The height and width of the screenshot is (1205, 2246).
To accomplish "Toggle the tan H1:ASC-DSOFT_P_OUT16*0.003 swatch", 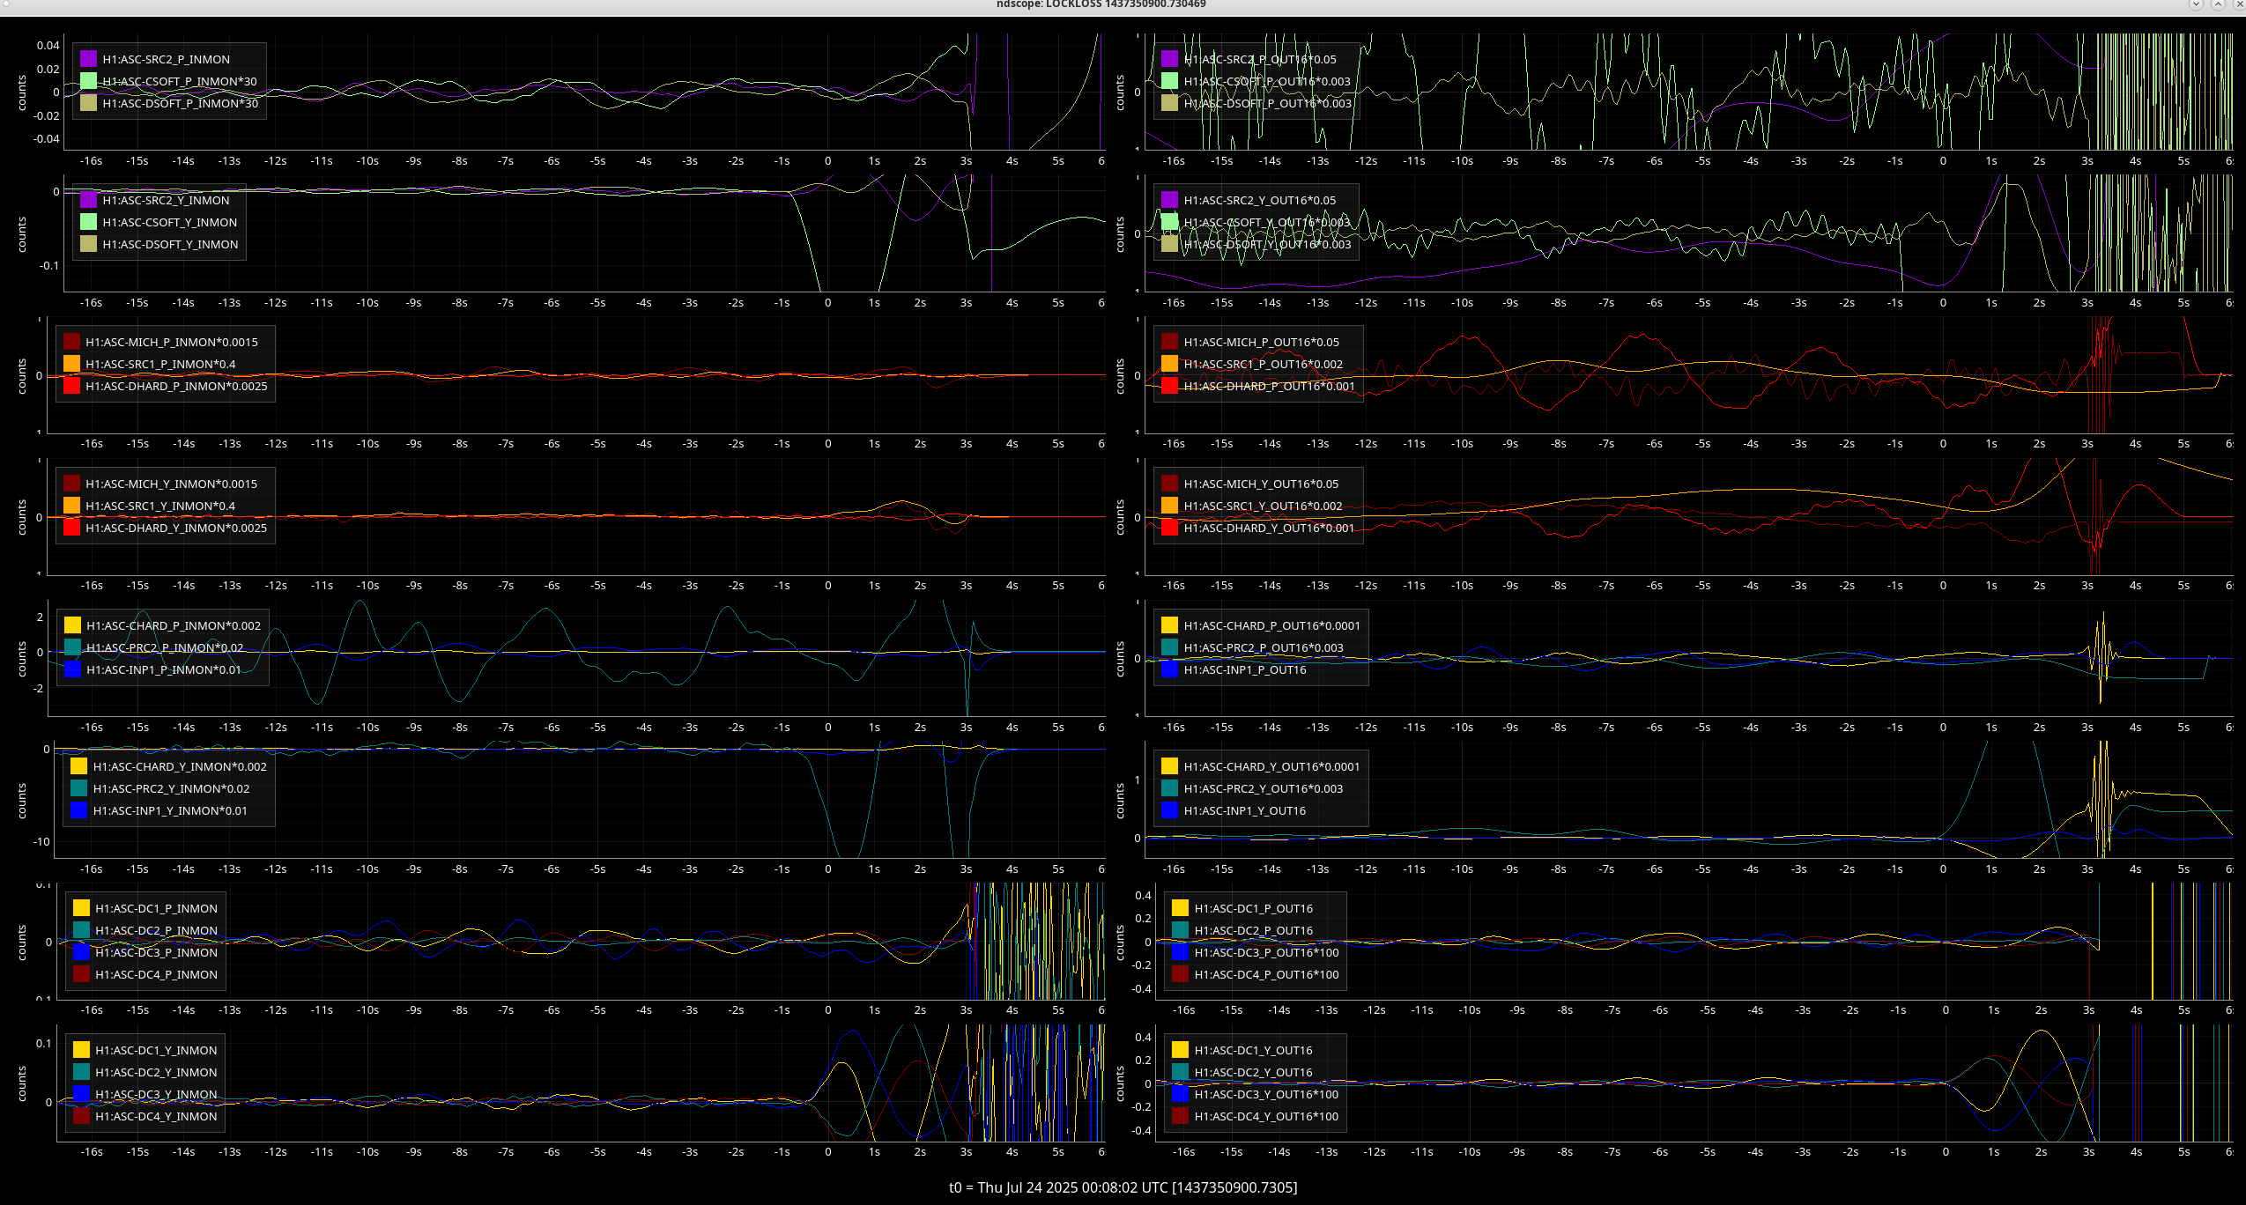I will click(1169, 103).
